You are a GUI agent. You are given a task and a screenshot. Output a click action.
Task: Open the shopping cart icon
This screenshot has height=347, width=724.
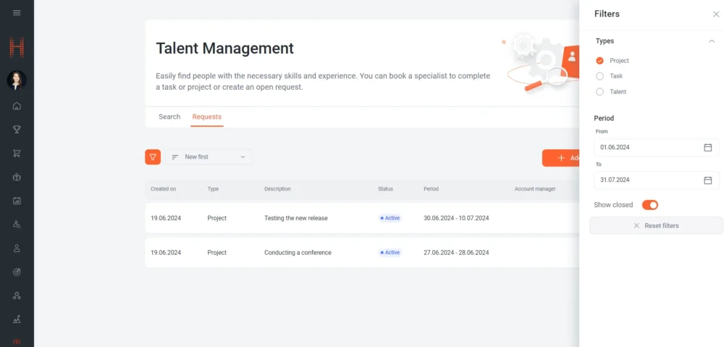(x=17, y=153)
